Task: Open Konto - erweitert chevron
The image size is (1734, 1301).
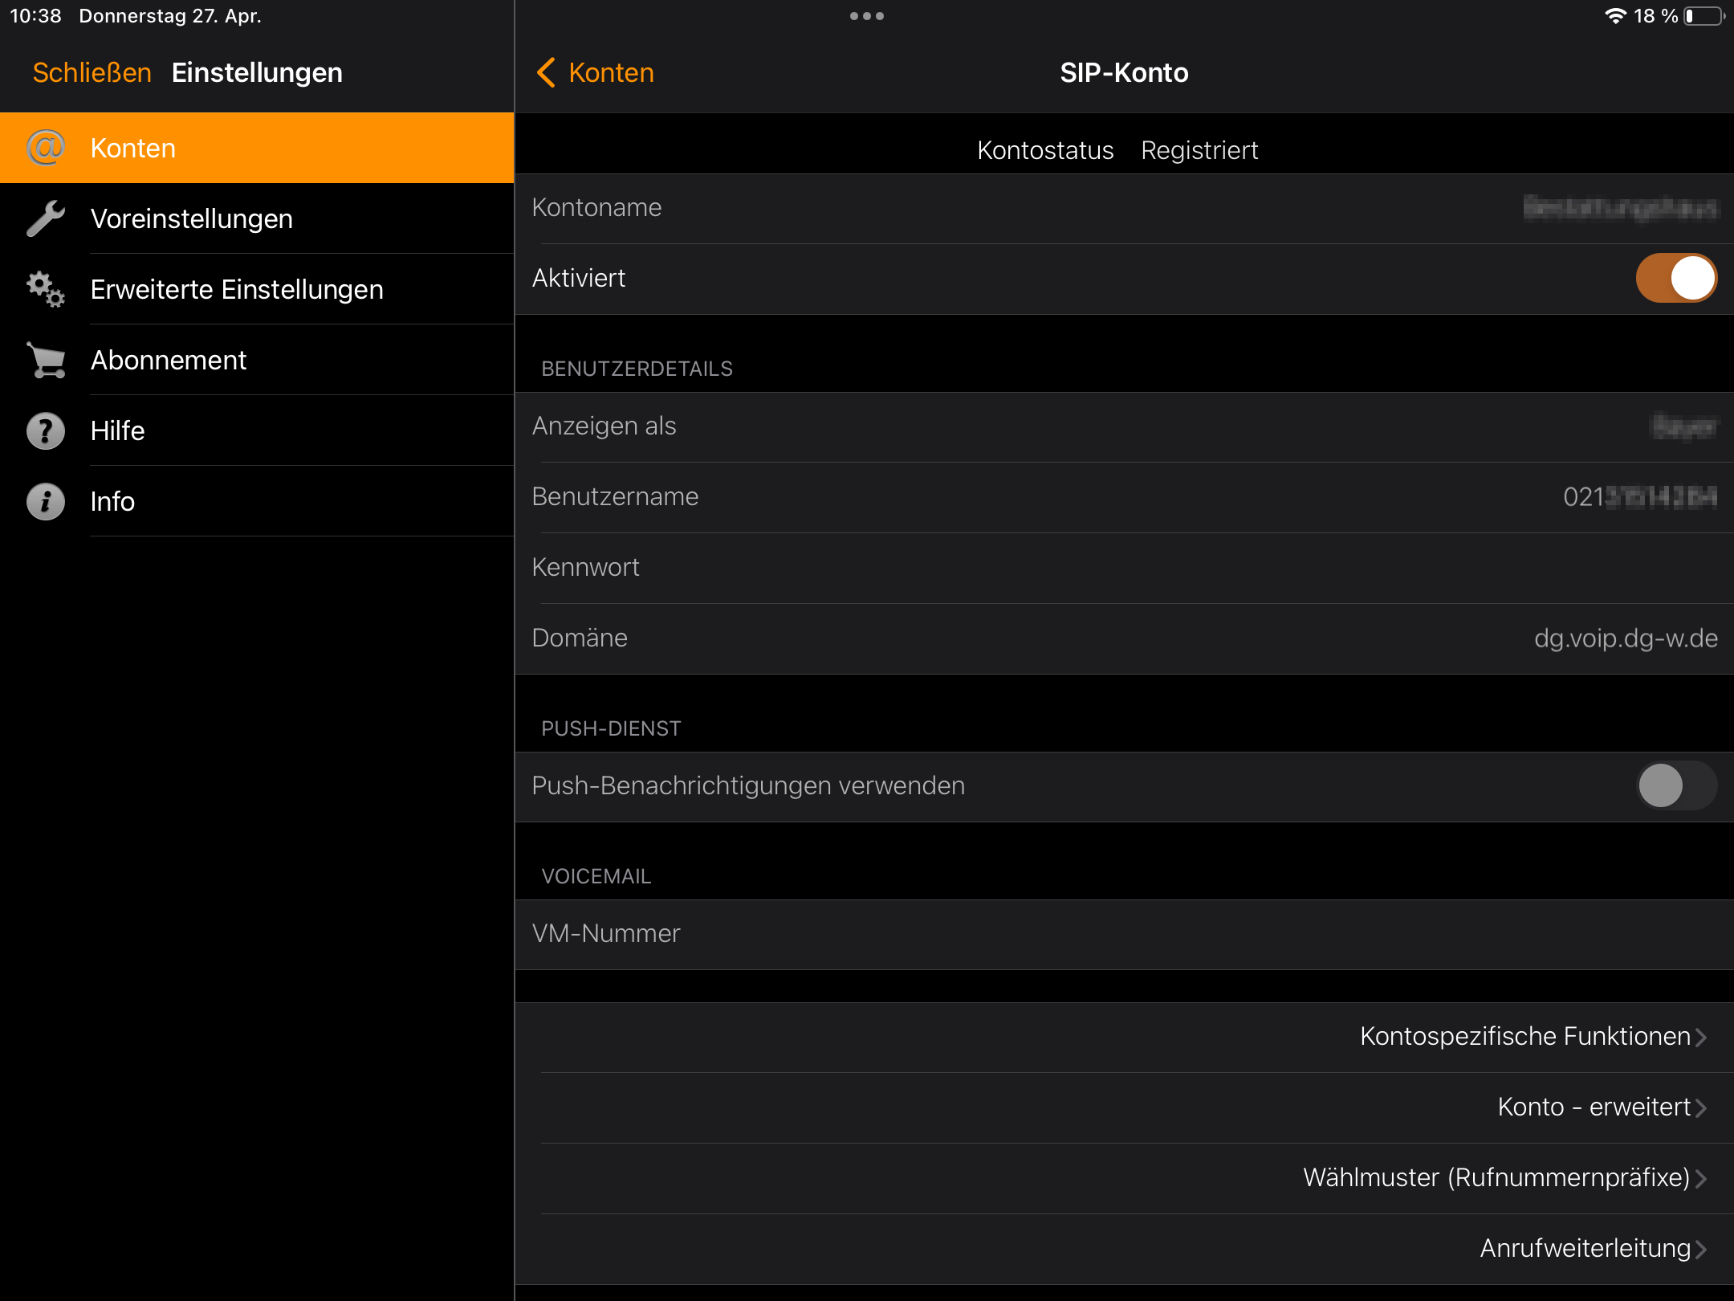Action: tap(1701, 1107)
